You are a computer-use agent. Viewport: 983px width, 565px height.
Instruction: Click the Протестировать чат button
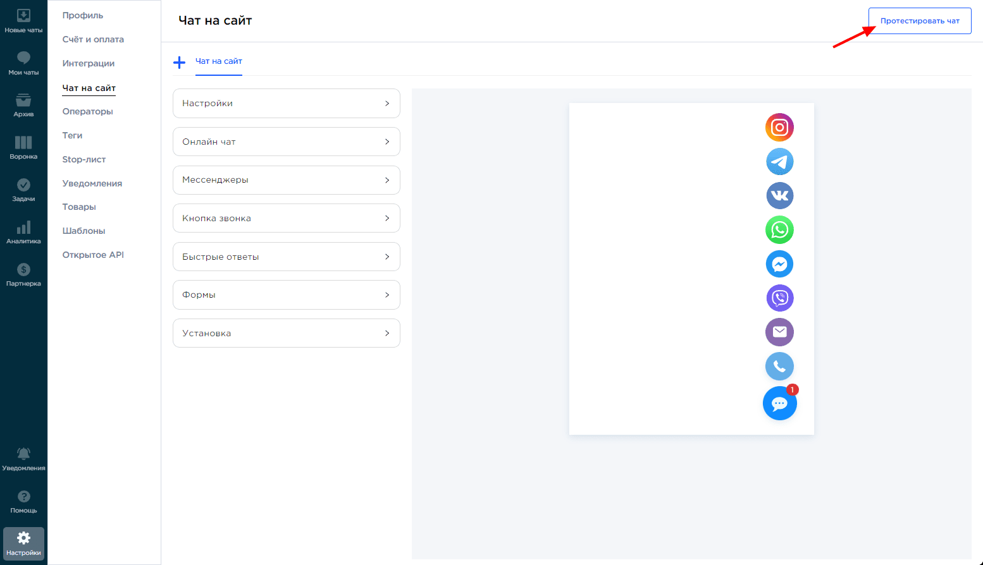point(919,21)
